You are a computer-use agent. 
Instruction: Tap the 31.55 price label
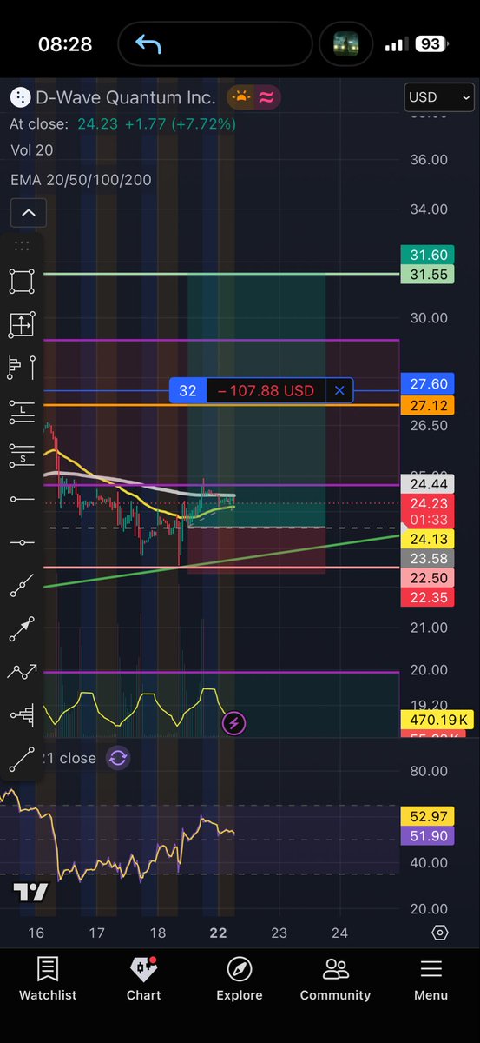click(429, 275)
